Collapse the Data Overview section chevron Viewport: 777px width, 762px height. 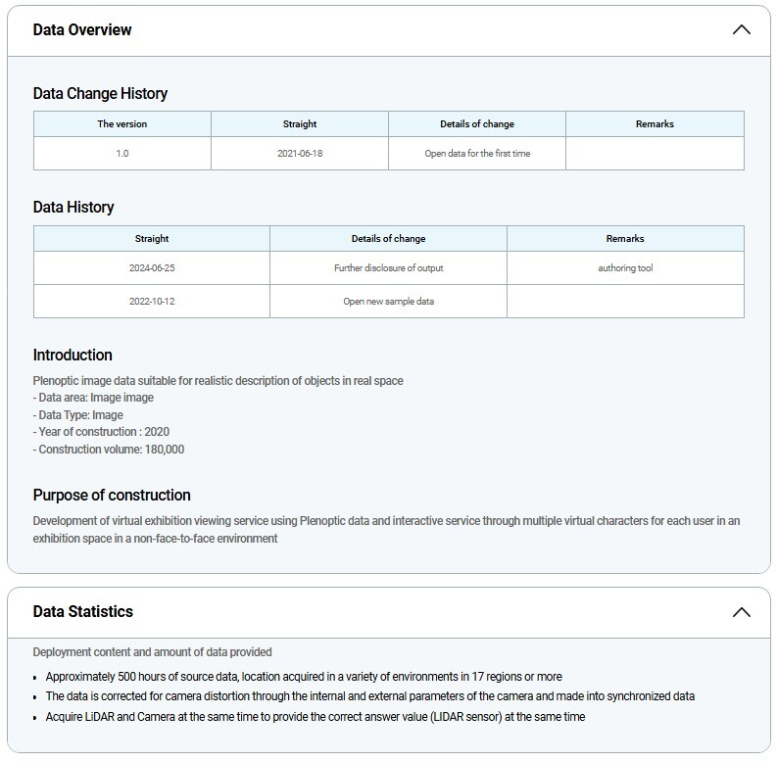(741, 29)
